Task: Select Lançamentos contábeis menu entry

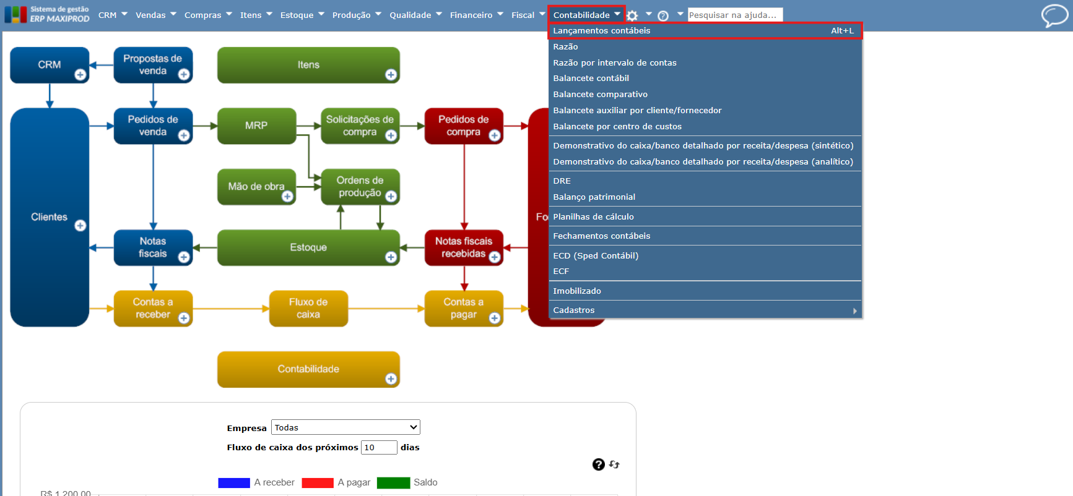Action: [x=705, y=30]
